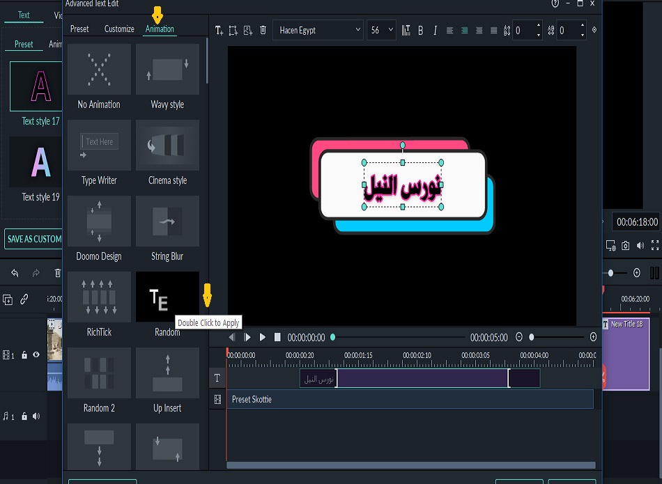Screen dimensions: 662x484
Task: Decrease the character spacing value
Action: click(x=583, y=35)
